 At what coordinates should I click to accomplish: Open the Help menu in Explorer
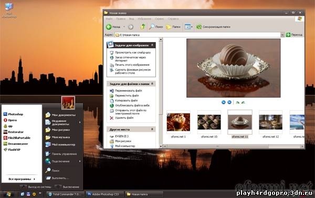click(x=173, y=19)
